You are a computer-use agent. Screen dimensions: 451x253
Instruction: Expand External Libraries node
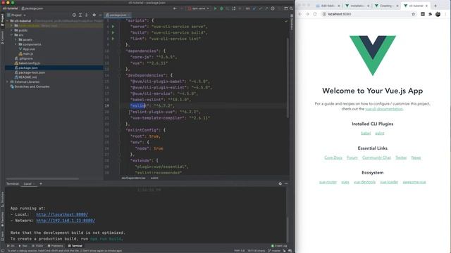8,82
